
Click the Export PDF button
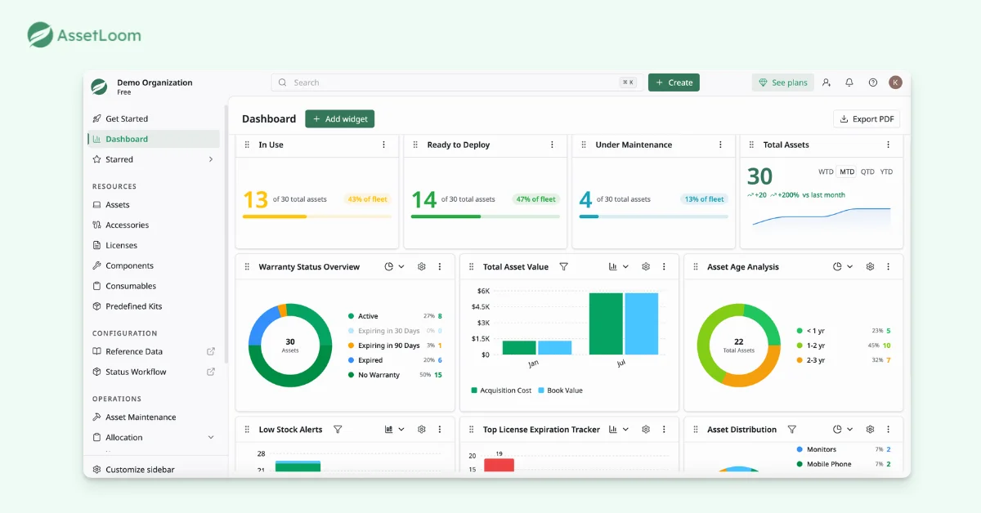pyautogui.click(x=867, y=119)
